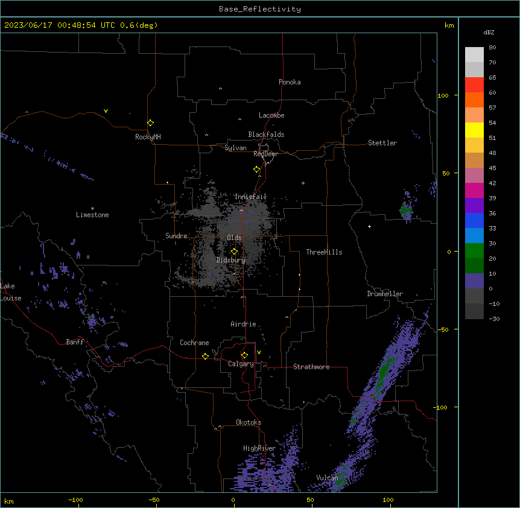The image size is (520, 508).
Task: Click the yellow V marker northwest of RockyMH
Action: (106, 111)
